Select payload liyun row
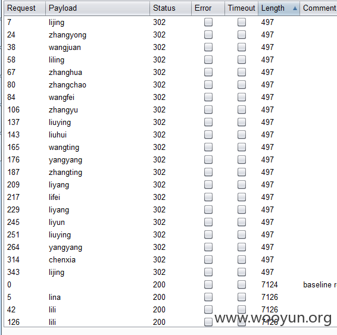The height and width of the screenshot is (335, 337). 57,223
